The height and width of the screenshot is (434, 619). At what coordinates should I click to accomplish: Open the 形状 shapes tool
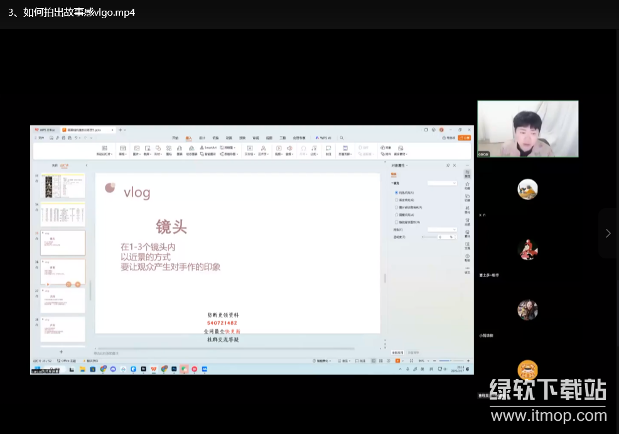[x=158, y=149]
